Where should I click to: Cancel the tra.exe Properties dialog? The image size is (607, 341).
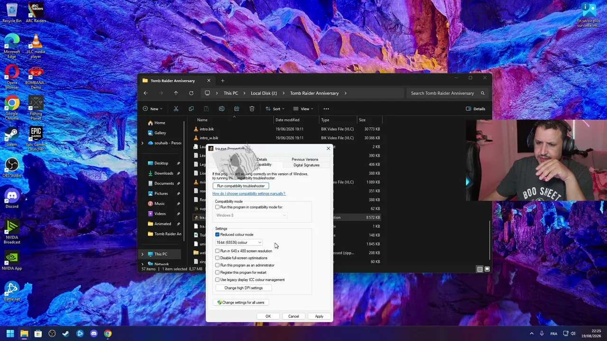[294, 316]
